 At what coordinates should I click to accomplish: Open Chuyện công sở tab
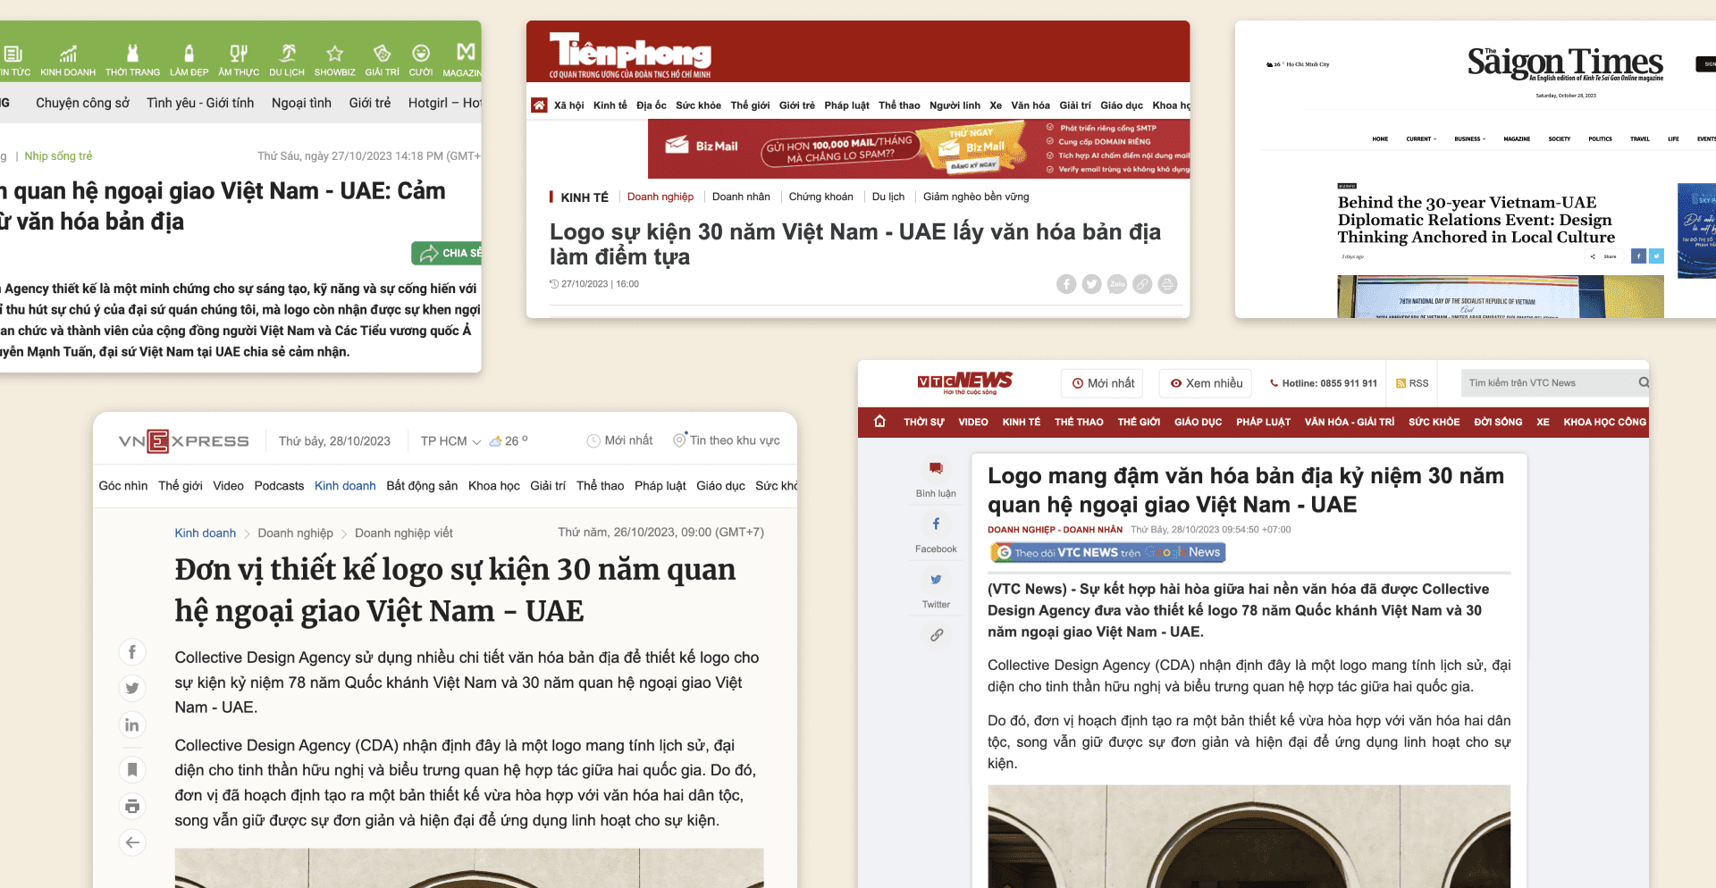tap(82, 103)
